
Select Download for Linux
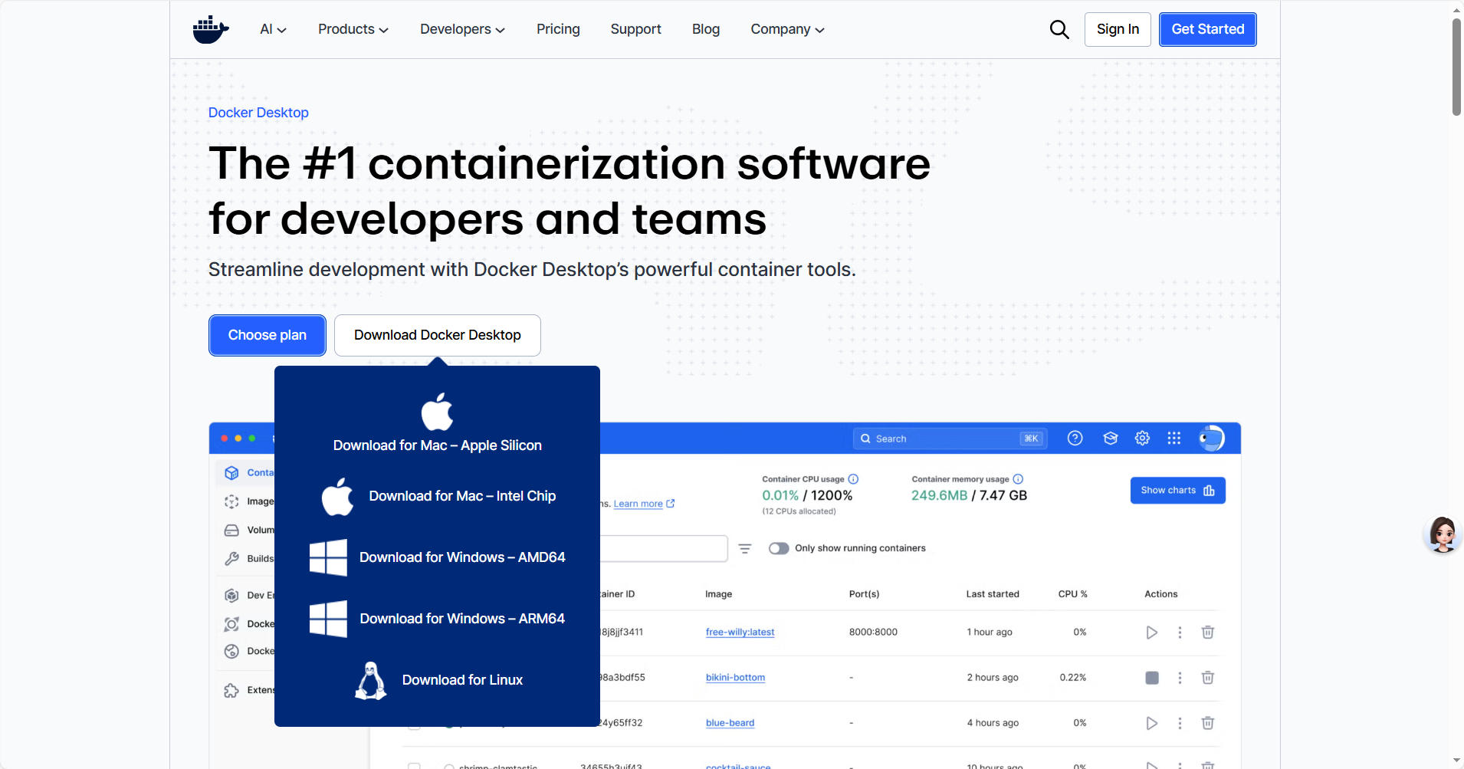coord(462,680)
